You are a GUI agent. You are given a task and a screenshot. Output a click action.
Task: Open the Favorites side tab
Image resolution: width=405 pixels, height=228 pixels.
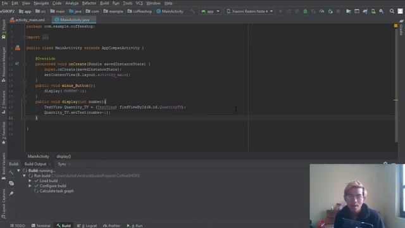tap(4, 133)
